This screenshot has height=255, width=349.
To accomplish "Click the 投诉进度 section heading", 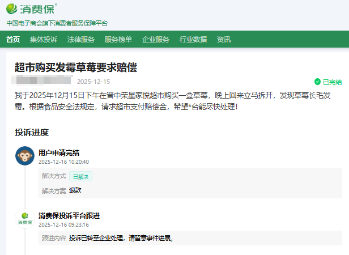I will (32, 132).
